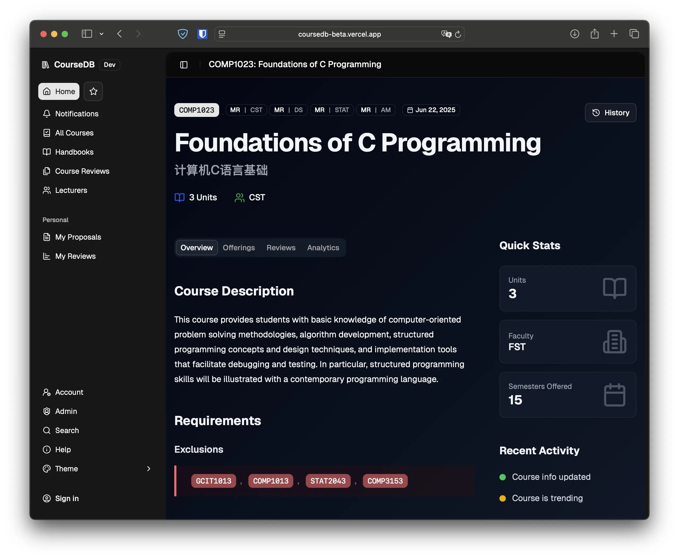Viewport: 679px width, 559px height.
Task: Click the CST people icon
Action: [239, 197]
